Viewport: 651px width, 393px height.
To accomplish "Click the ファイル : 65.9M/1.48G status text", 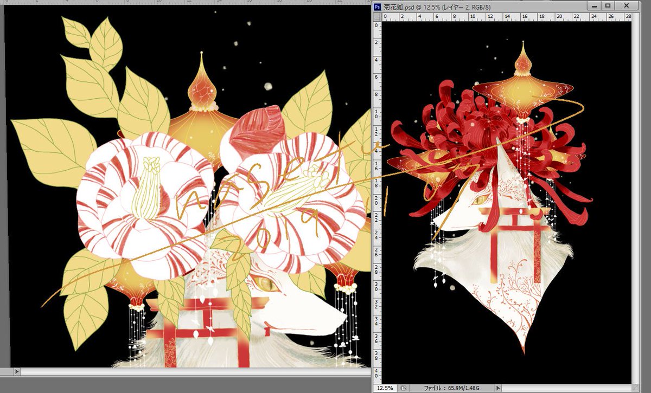I will point(452,388).
